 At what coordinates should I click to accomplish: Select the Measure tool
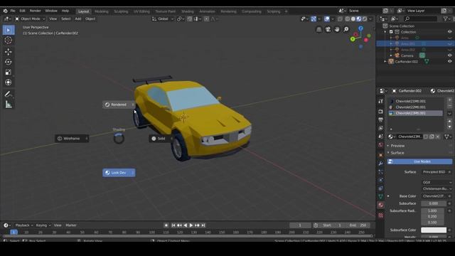[x=9, y=105]
